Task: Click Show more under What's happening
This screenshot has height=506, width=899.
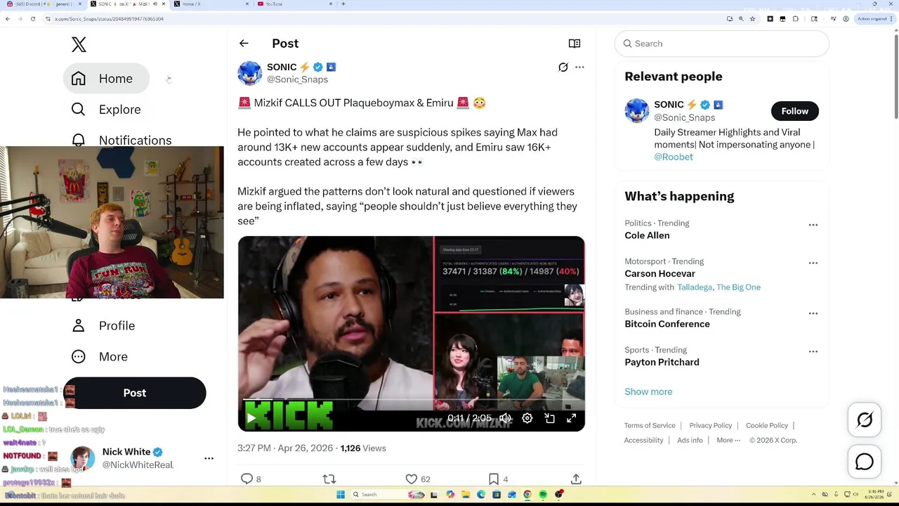Action: (648, 392)
